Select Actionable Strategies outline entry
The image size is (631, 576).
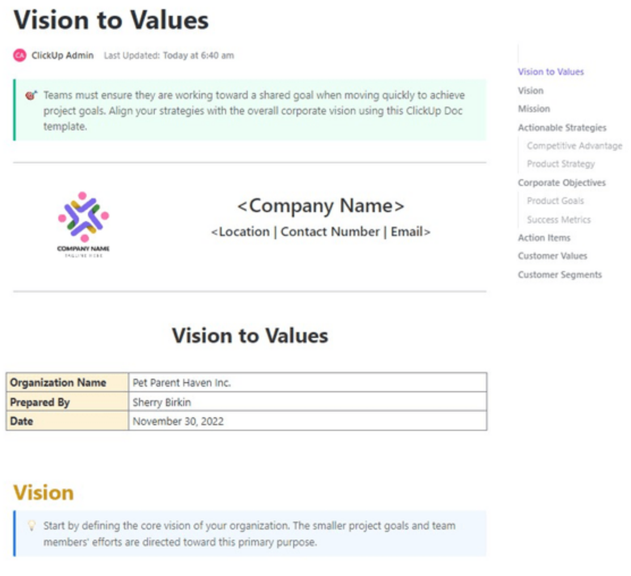tap(562, 128)
